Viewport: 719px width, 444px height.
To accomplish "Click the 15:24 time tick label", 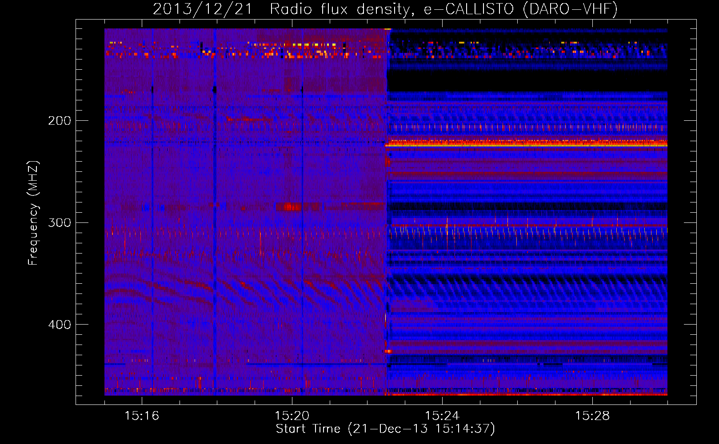I will (x=442, y=416).
